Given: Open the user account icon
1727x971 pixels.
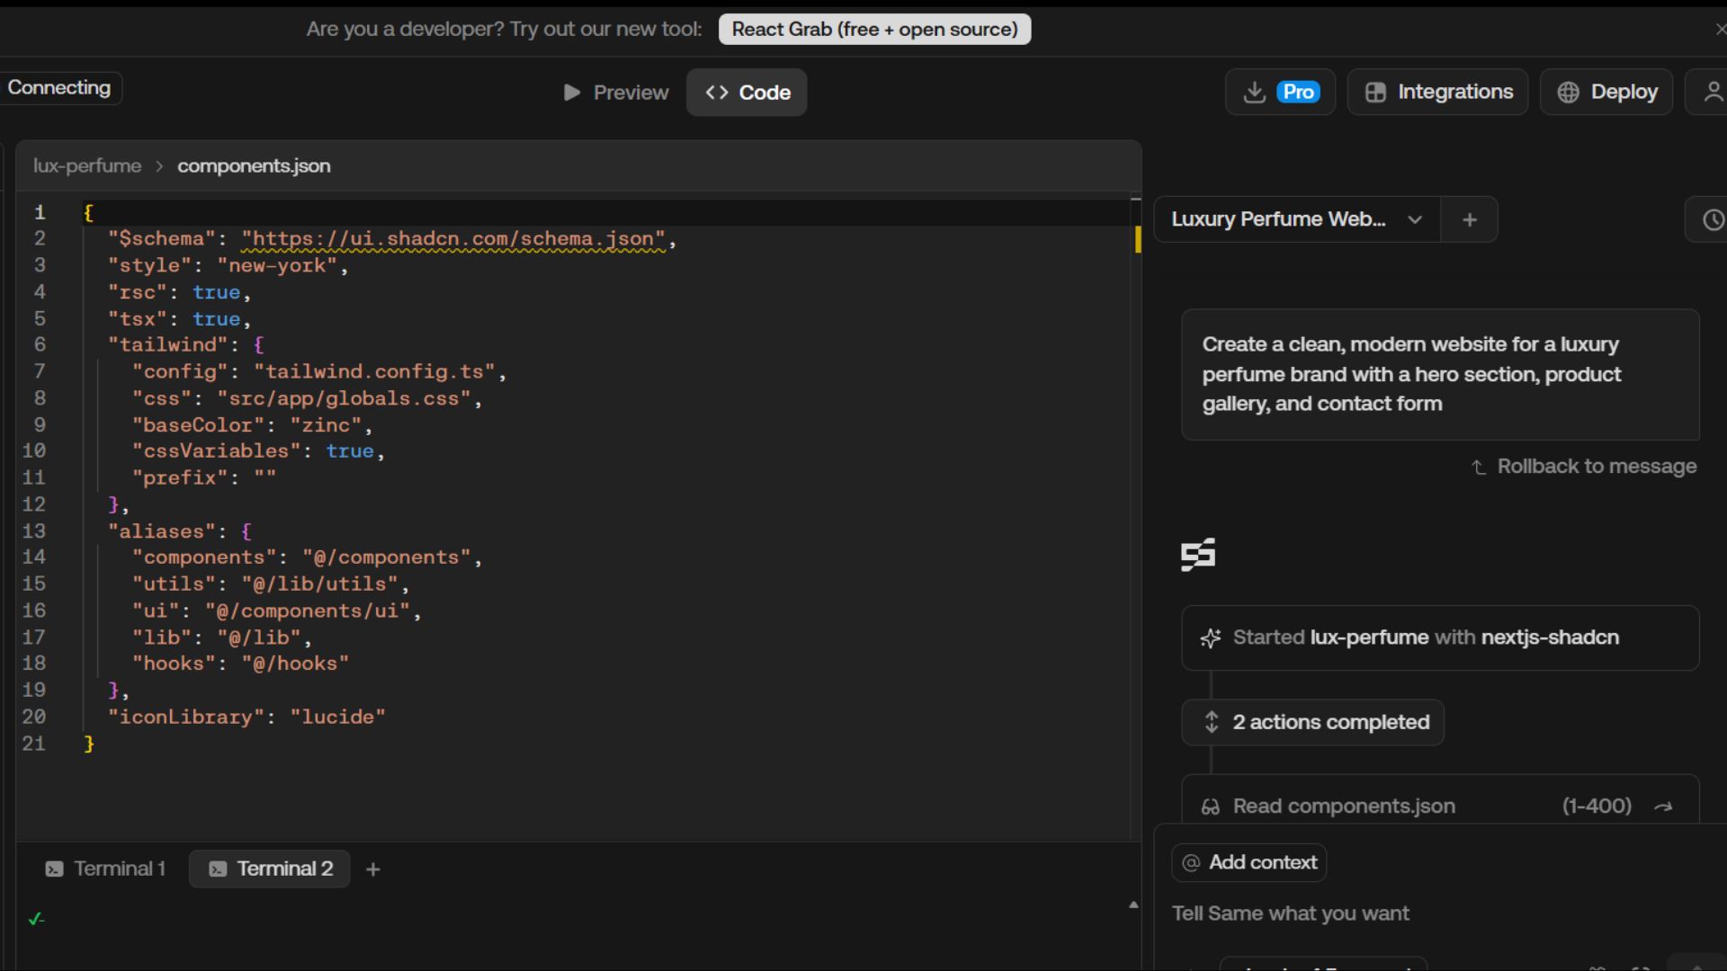Looking at the screenshot, I should 1713,92.
